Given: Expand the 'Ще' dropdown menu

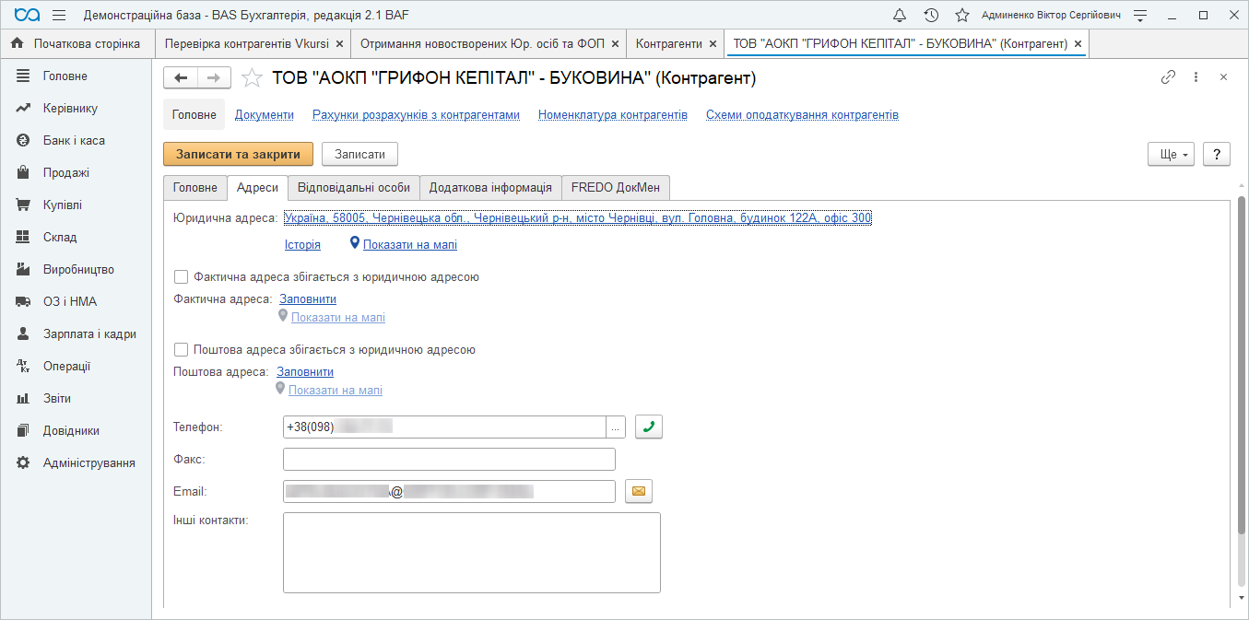Looking at the screenshot, I should (1171, 155).
